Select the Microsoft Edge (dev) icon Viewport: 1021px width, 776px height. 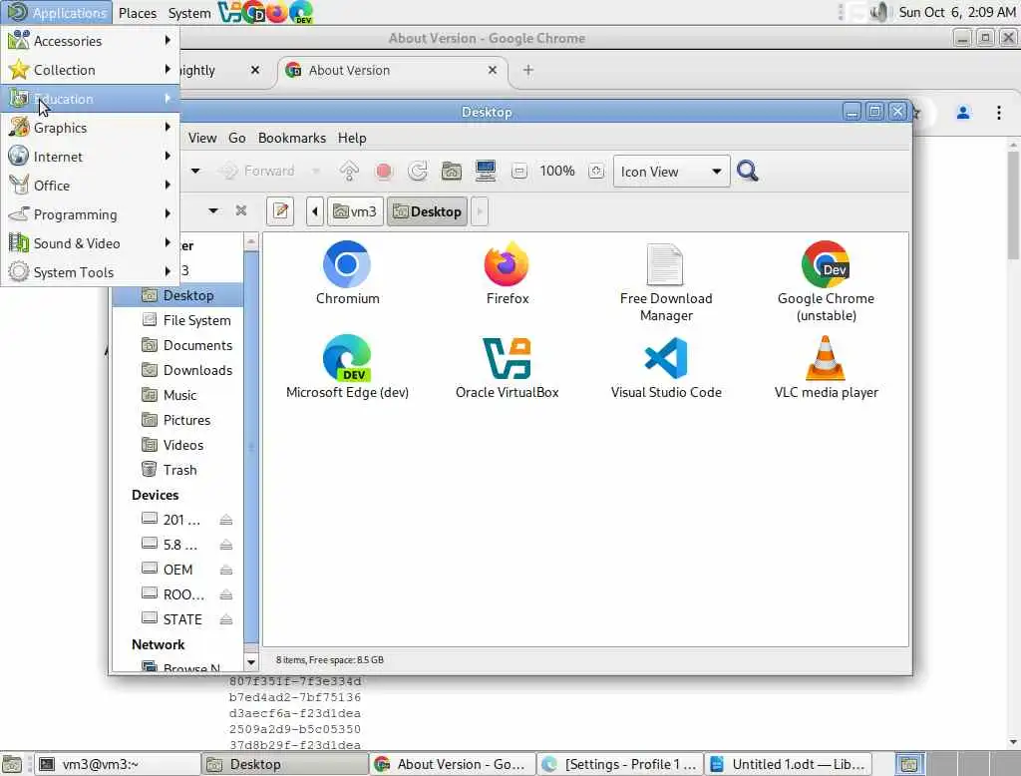click(347, 367)
